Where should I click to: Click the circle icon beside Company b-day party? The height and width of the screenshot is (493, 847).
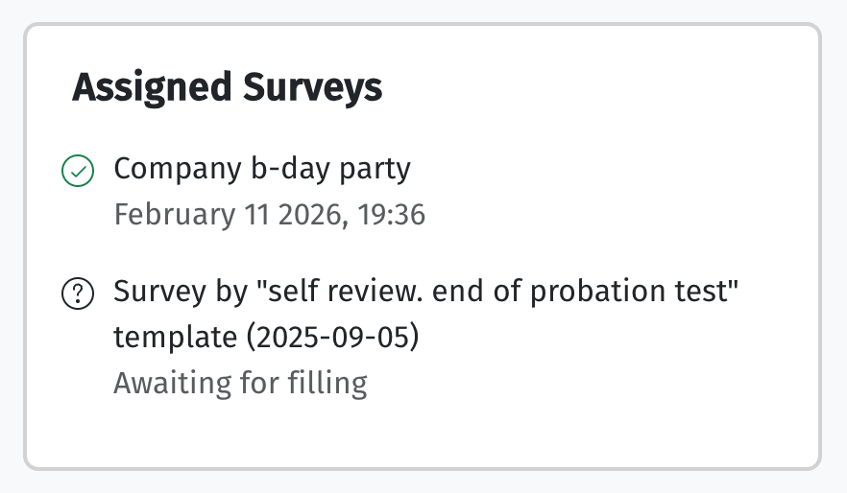pos(78,172)
